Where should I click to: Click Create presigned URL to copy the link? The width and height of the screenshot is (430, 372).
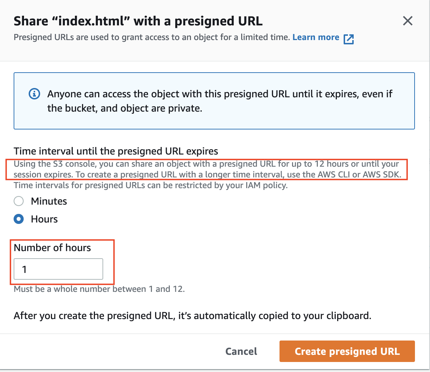(347, 351)
